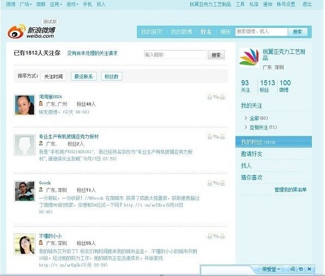Click the 词 icon in bottom toolbar
This screenshot has height=276, width=325.
point(292,269)
